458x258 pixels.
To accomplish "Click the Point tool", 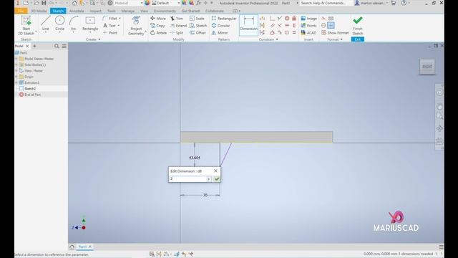I will click(x=110, y=33).
